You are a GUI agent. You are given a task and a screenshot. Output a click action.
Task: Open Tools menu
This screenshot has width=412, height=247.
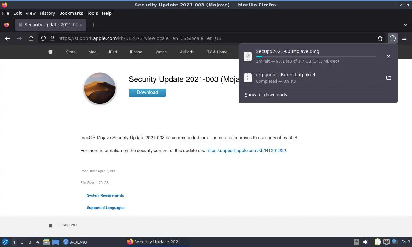(x=92, y=13)
